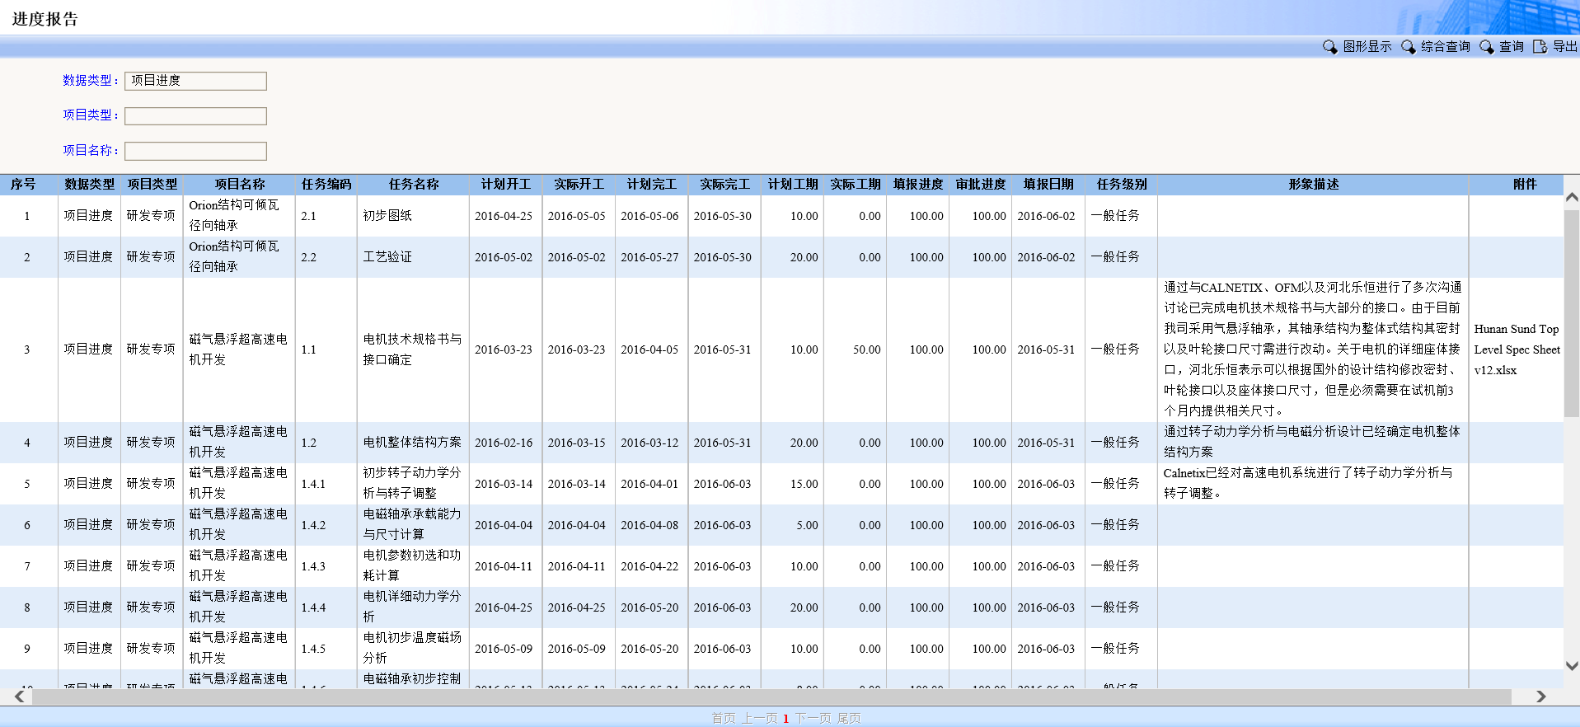
Task: Click the 任务编码 column header
Action: pyautogui.click(x=326, y=185)
